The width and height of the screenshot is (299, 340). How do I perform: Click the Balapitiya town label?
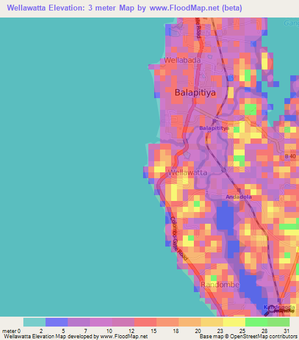[x=195, y=92]
